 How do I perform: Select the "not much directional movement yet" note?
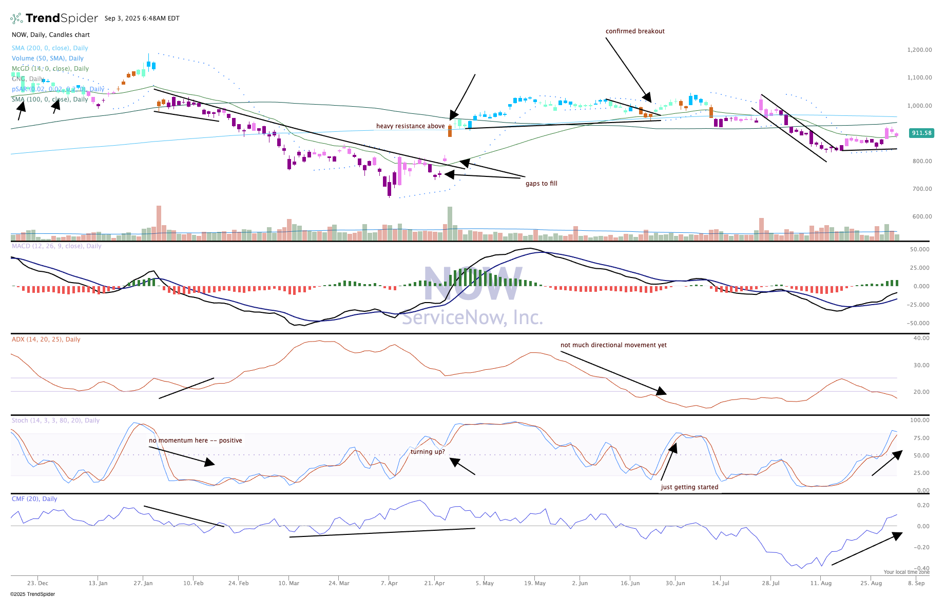(x=613, y=345)
